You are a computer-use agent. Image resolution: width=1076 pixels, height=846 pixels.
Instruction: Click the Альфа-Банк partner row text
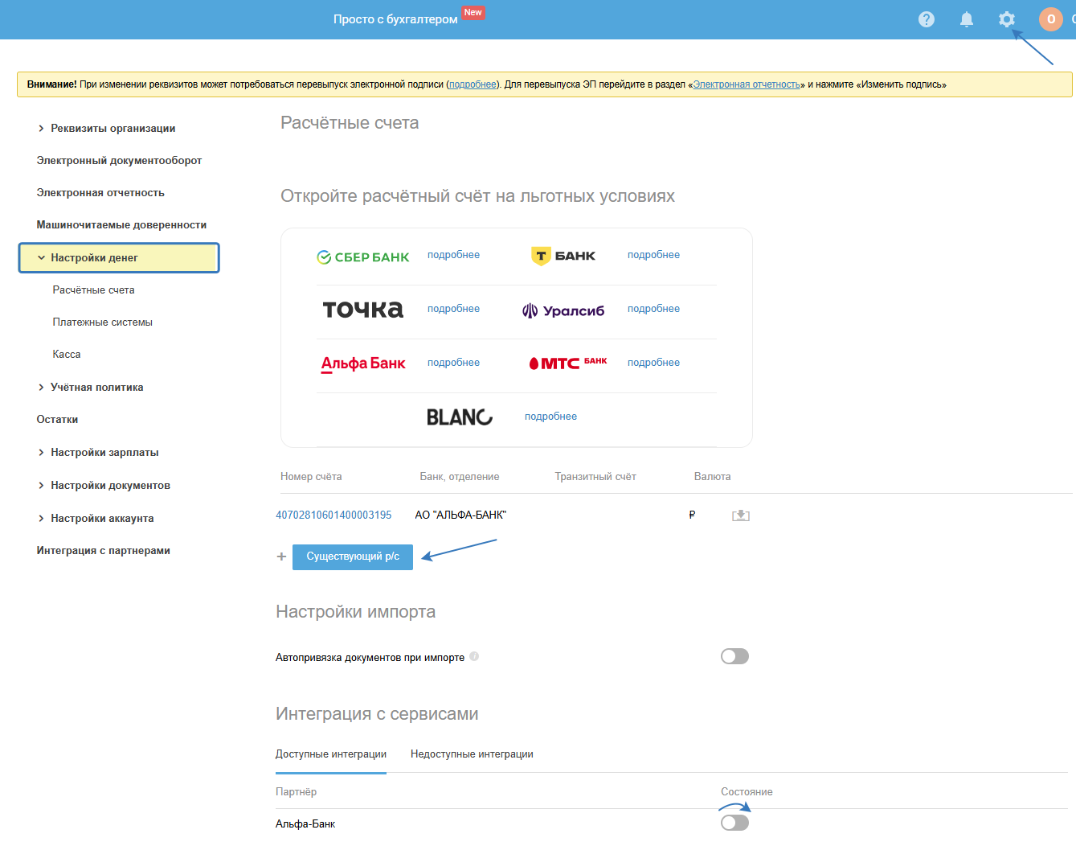coord(305,824)
